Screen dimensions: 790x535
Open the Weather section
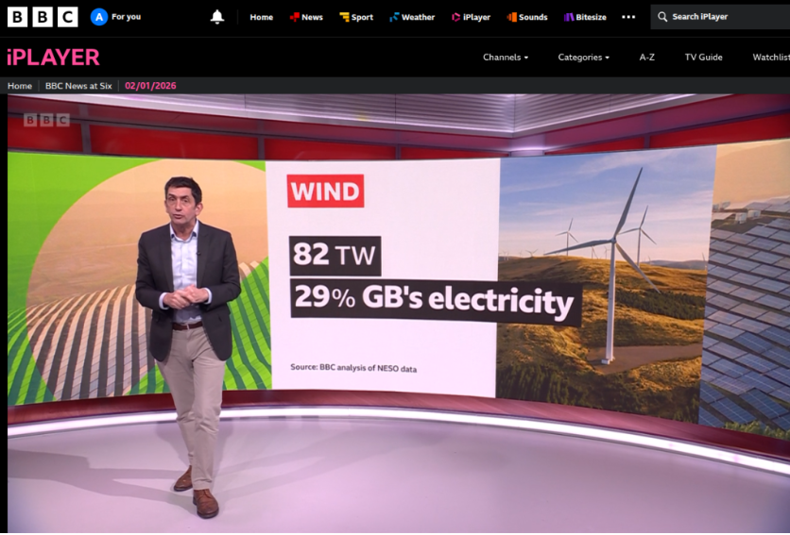412,17
